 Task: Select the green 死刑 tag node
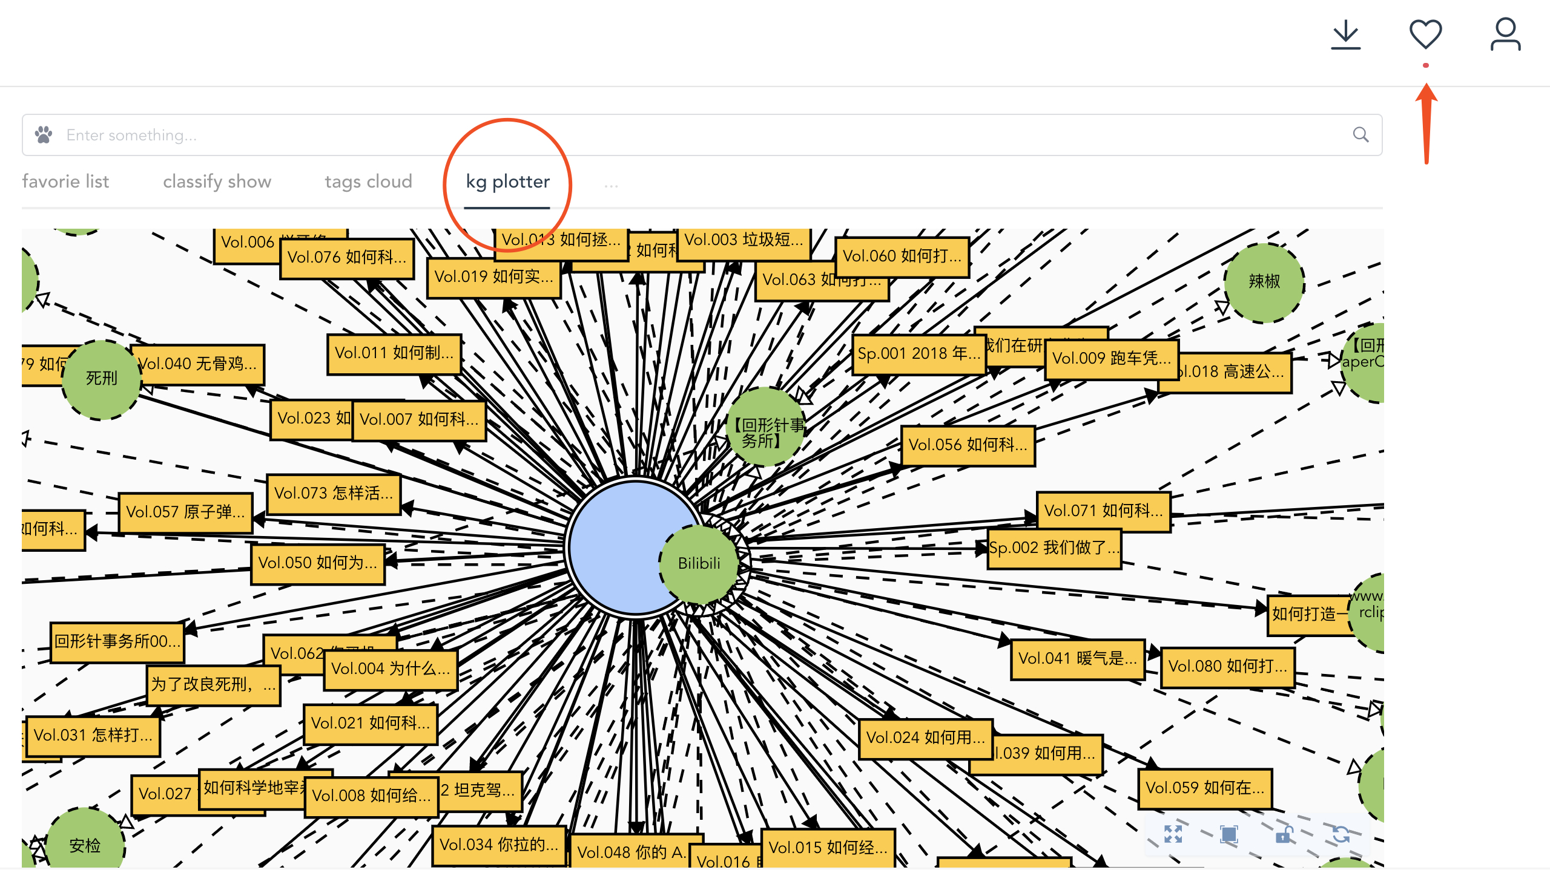click(101, 379)
